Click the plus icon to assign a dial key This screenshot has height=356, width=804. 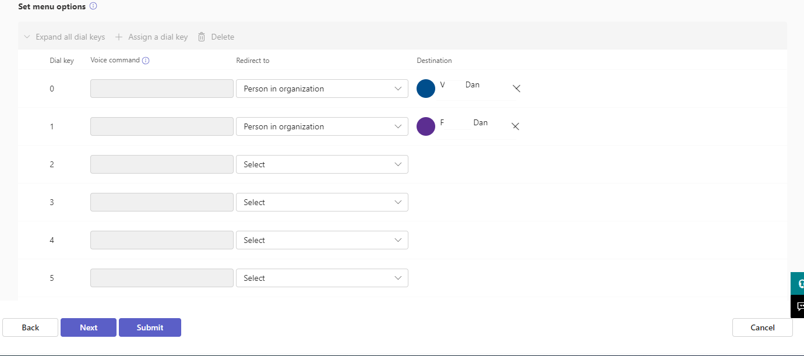point(118,36)
